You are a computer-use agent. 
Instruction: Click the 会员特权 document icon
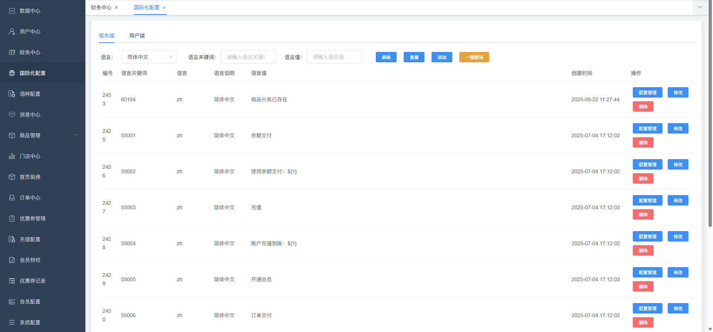(12, 260)
